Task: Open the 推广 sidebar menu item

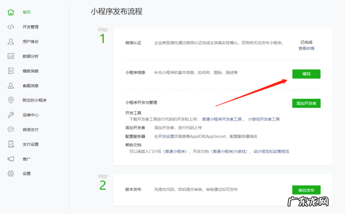Action: coord(27,159)
